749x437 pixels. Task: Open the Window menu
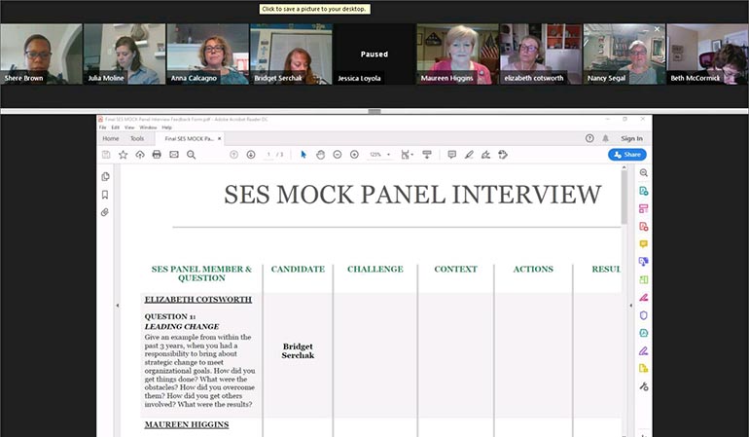click(x=148, y=127)
